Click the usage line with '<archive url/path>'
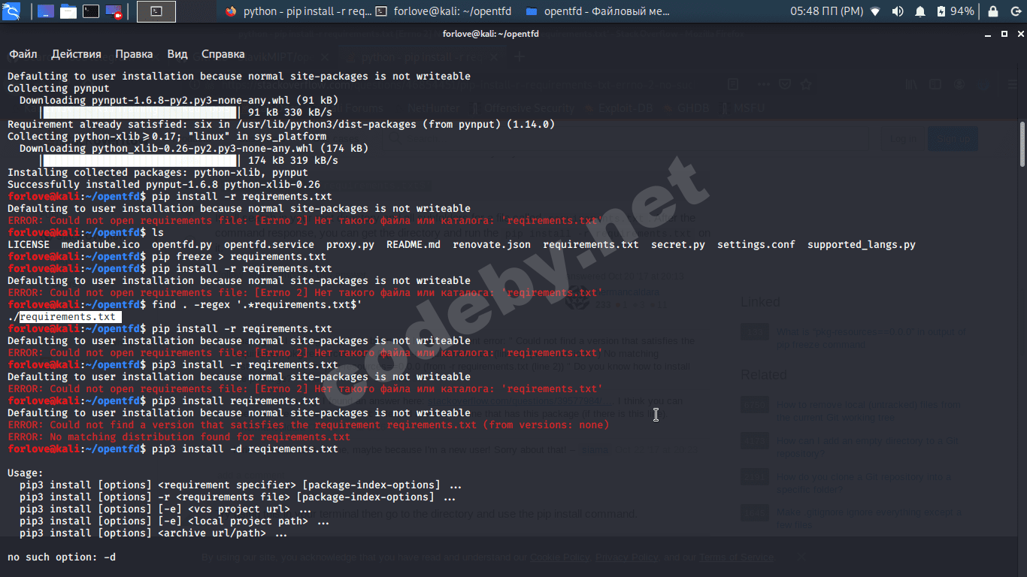The image size is (1027, 577). [153, 533]
